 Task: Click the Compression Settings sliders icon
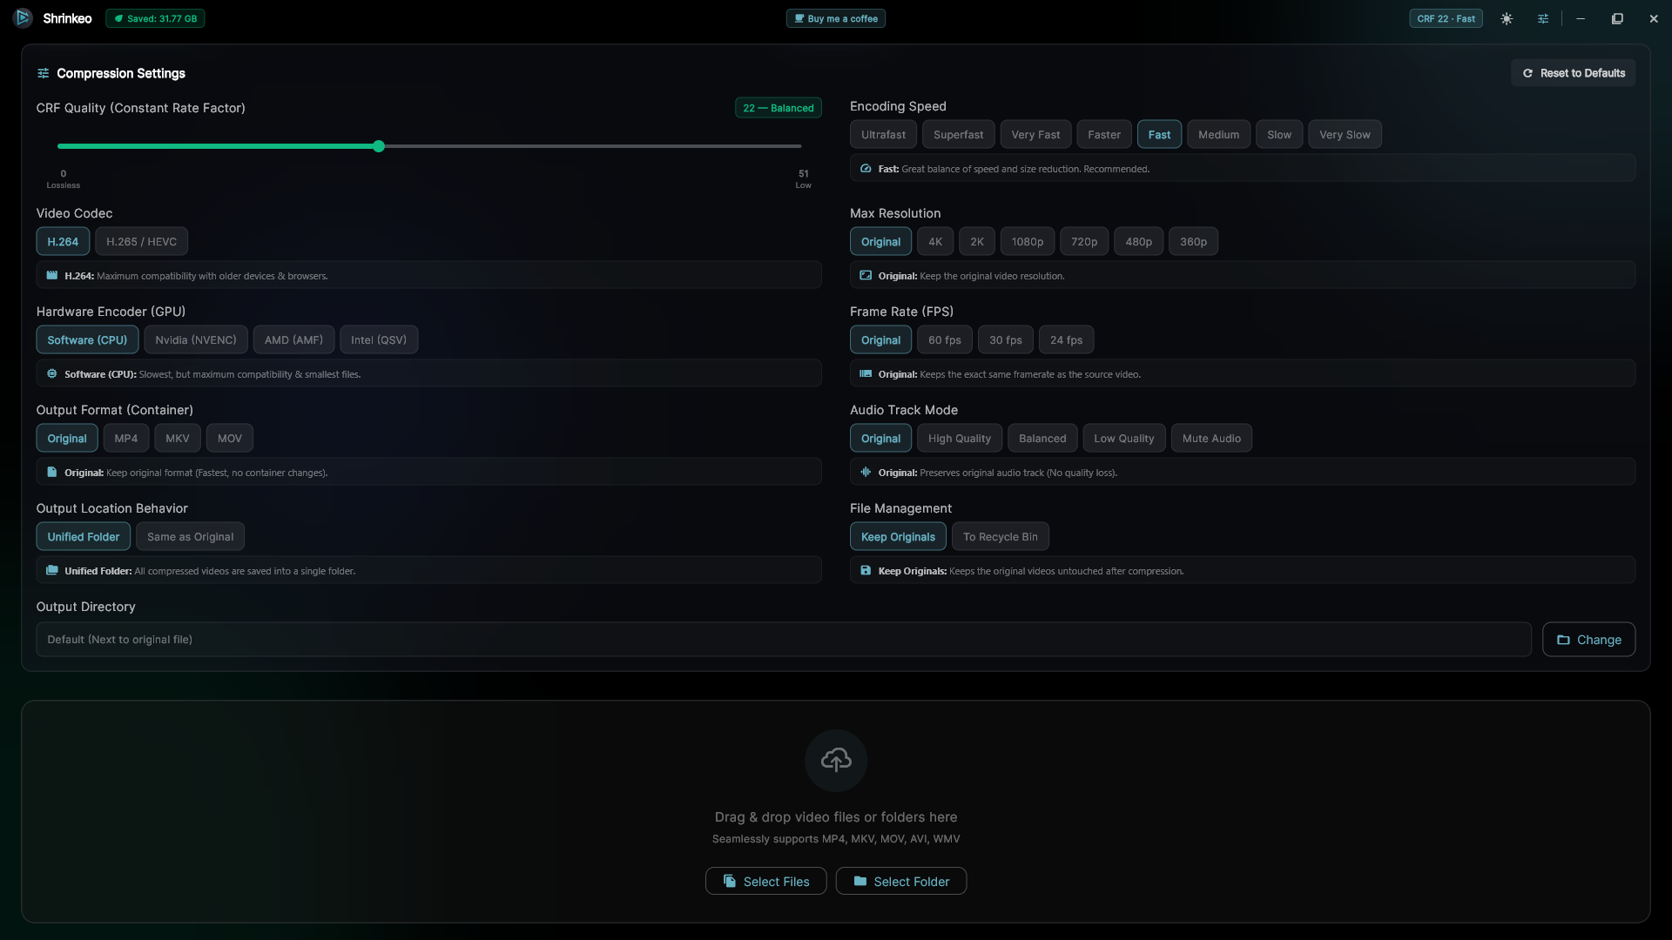(43, 73)
